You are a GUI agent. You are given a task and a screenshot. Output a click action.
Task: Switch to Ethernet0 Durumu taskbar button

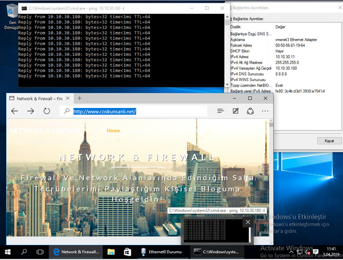pos(162,252)
